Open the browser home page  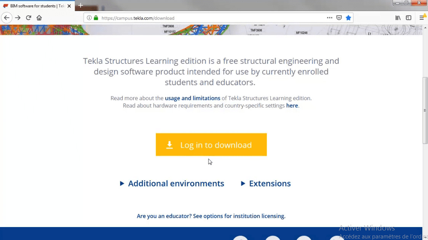click(39, 18)
